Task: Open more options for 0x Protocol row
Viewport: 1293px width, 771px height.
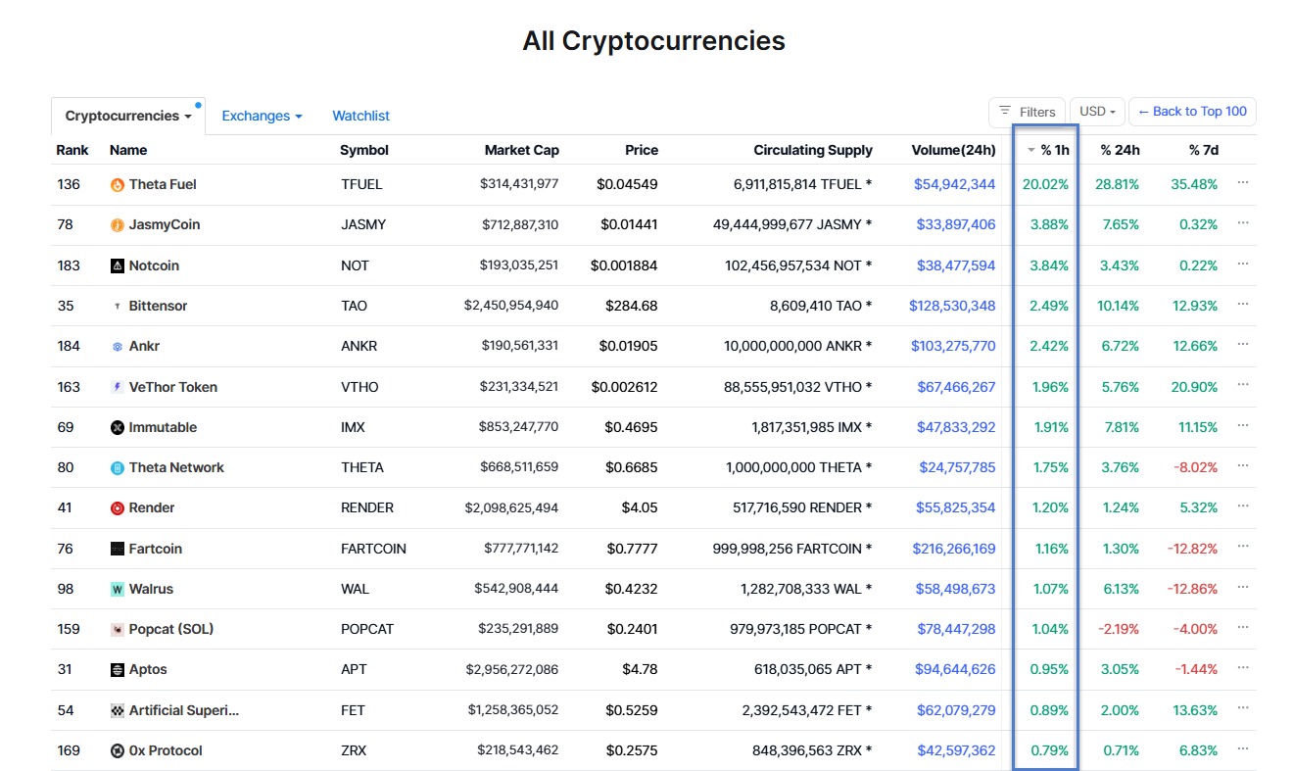Action: point(1243,749)
